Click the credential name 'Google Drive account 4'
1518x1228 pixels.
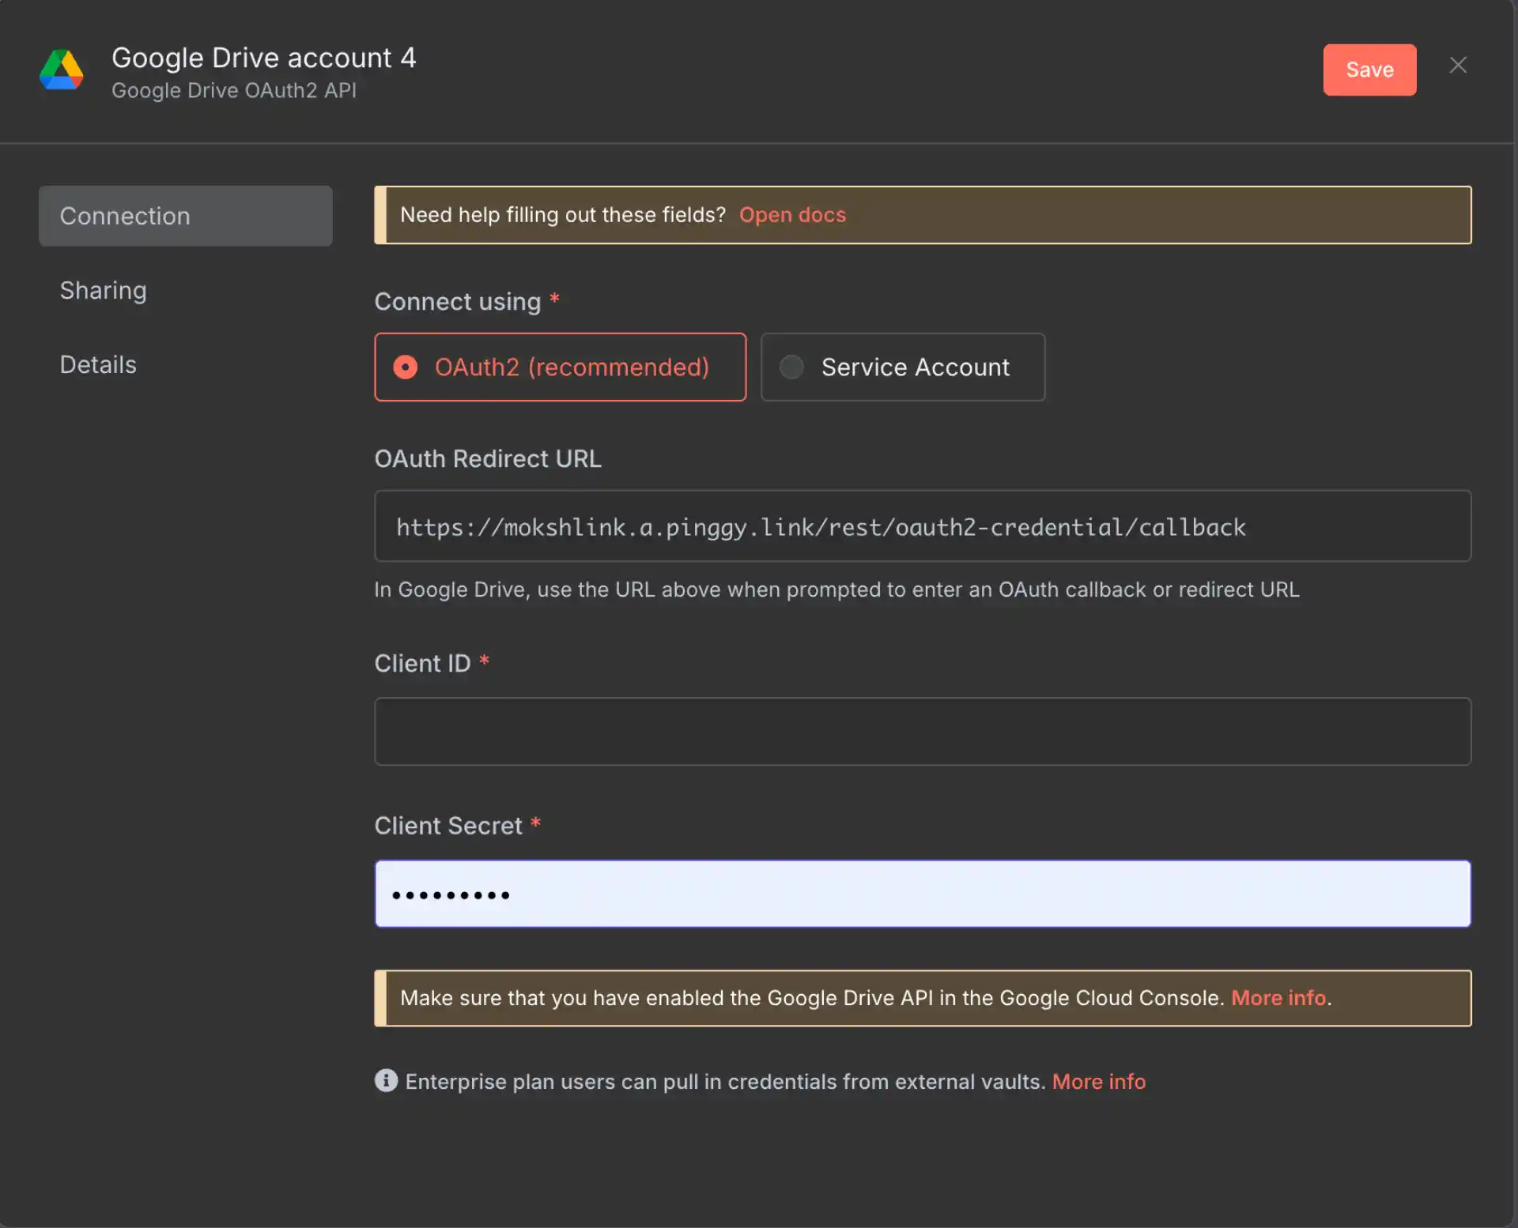click(x=263, y=58)
